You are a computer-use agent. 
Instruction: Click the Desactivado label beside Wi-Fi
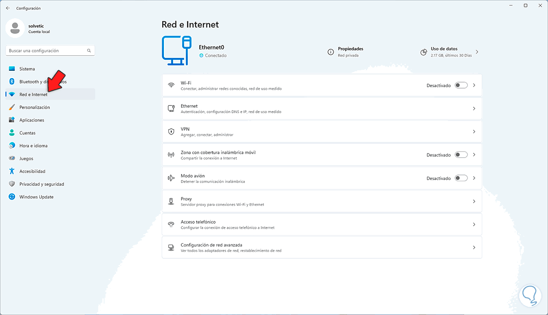tap(439, 85)
